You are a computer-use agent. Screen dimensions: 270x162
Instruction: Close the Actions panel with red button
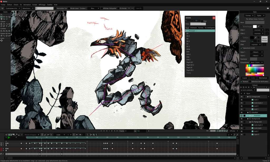coord(214,18)
